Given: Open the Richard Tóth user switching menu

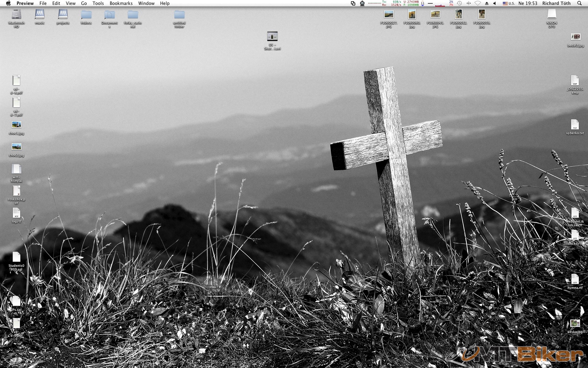Looking at the screenshot, I should click(x=556, y=3).
